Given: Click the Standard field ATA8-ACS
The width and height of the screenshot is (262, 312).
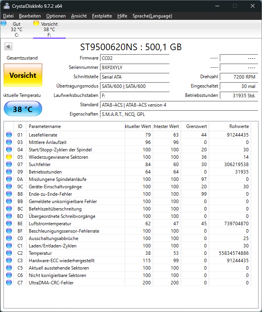Looking at the screenshot, I should [179, 105].
